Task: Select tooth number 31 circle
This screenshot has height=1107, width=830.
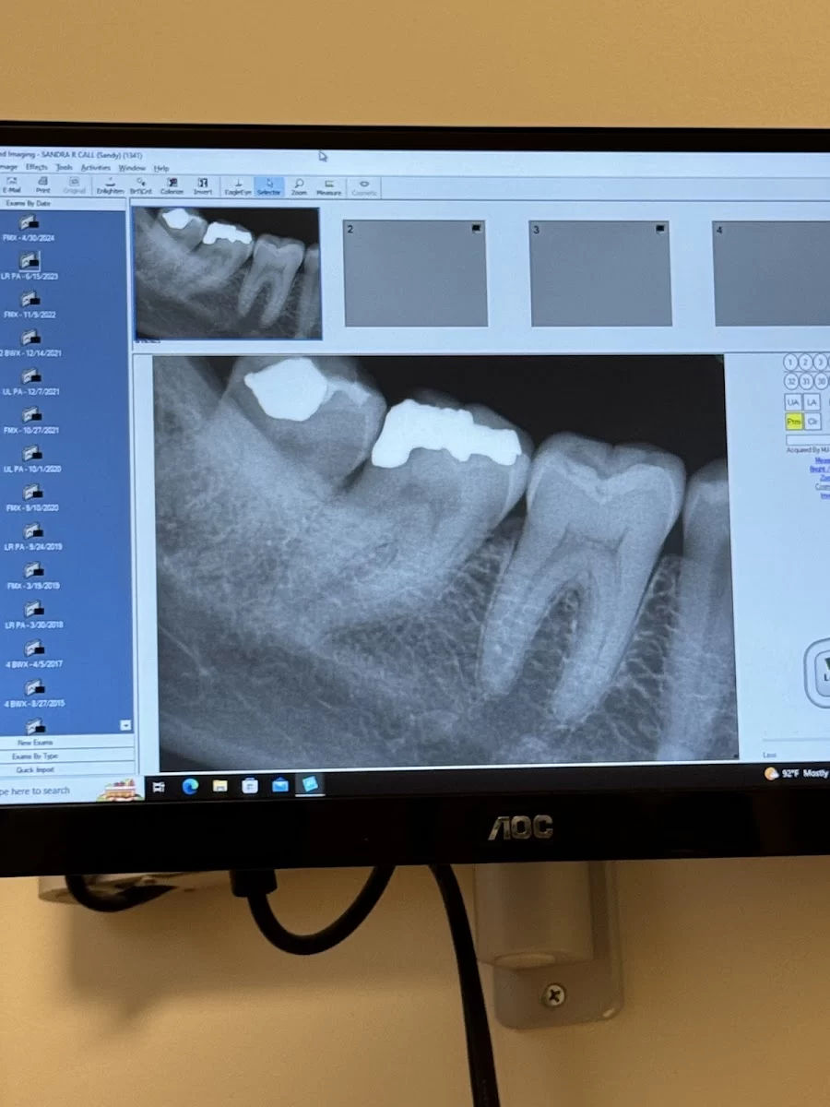Action: tap(805, 381)
